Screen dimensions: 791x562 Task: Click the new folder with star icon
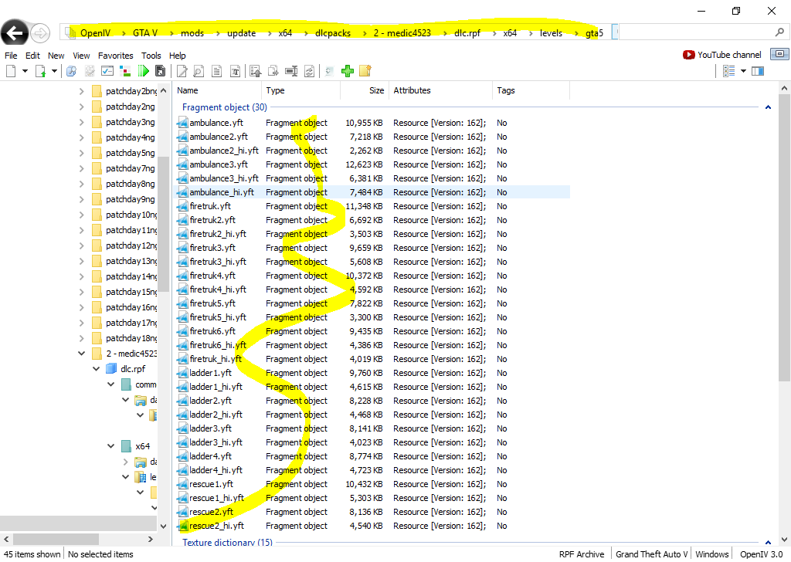pos(365,71)
